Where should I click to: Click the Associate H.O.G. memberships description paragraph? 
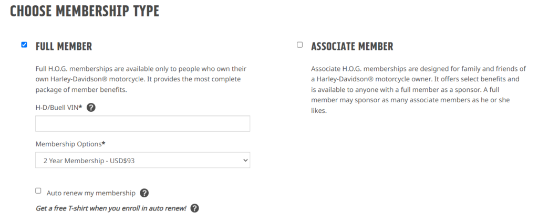tap(418, 90)
